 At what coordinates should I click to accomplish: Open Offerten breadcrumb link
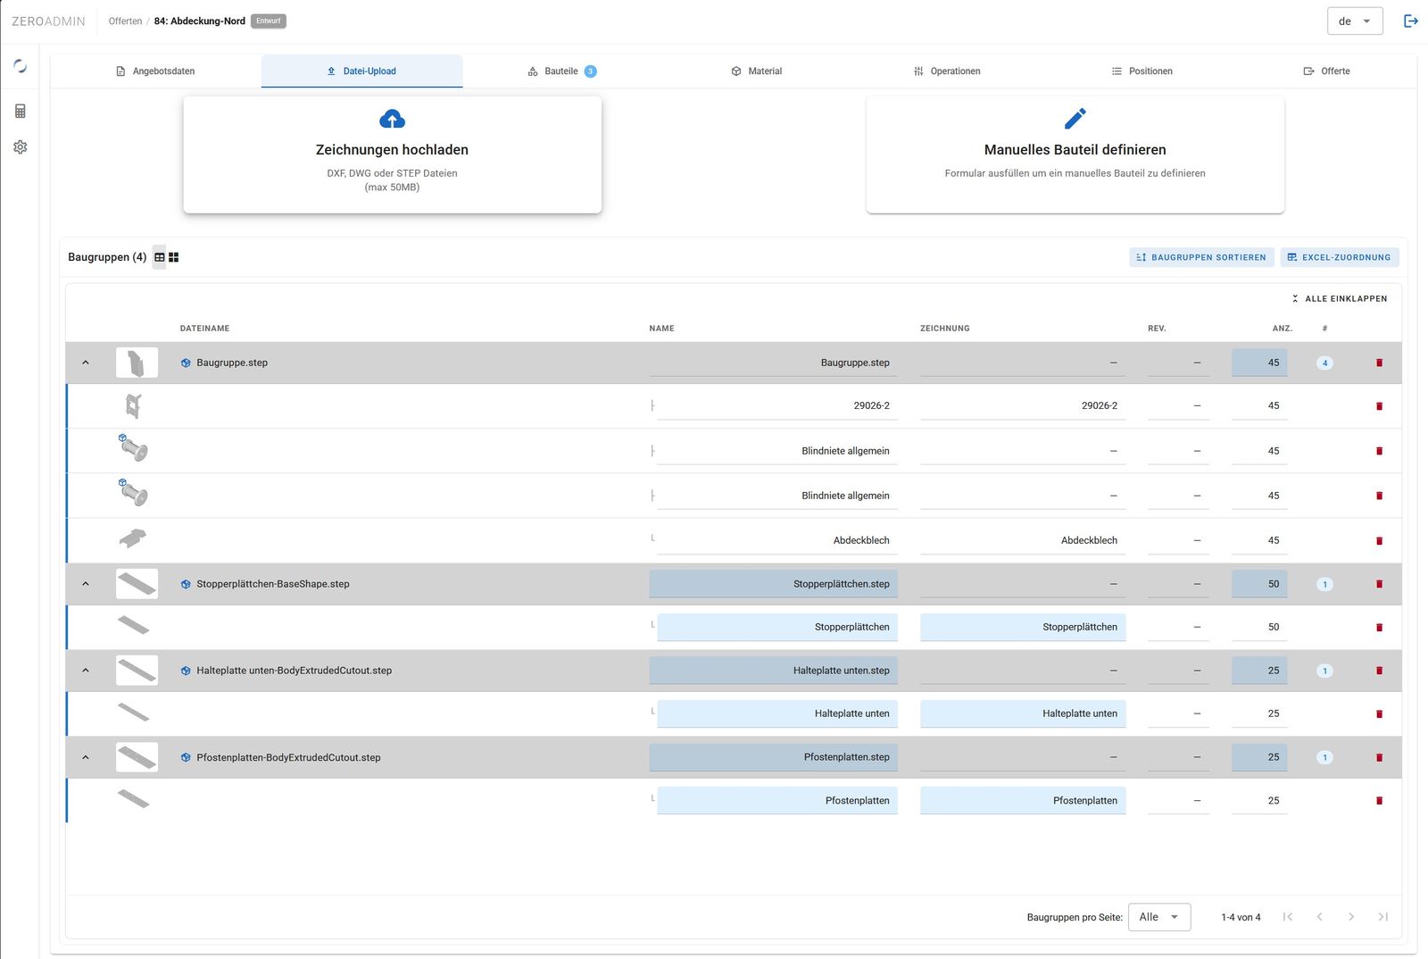click(x=125, y=21)
